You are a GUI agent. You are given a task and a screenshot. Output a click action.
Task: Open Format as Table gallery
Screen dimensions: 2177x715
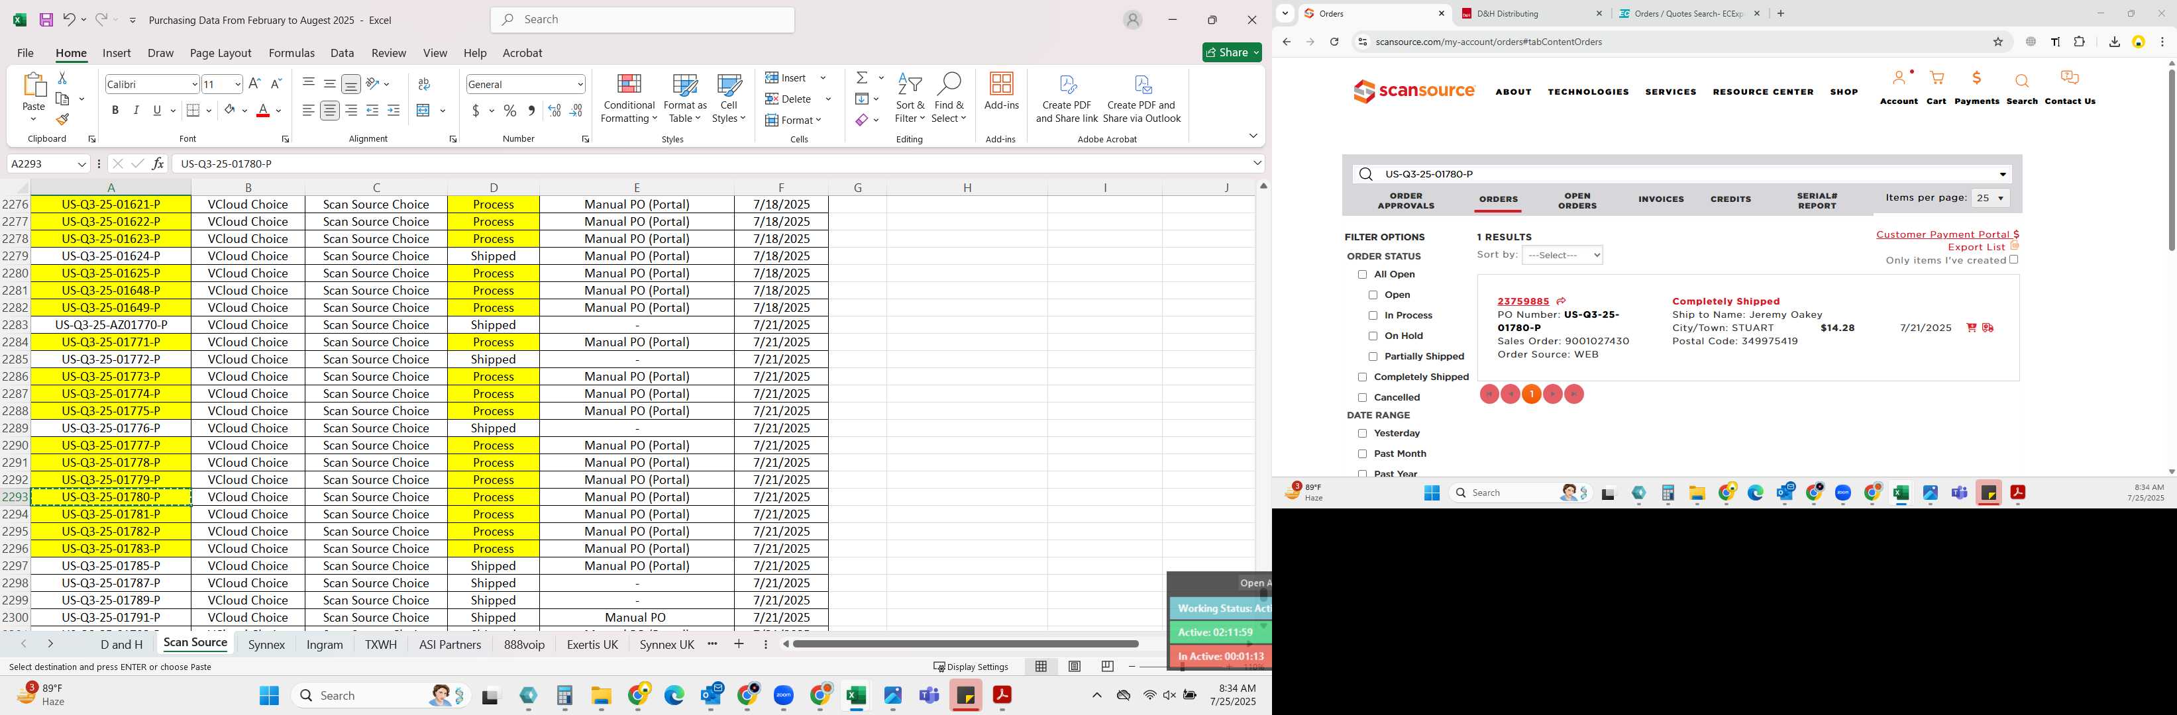[x=684, y=99]
